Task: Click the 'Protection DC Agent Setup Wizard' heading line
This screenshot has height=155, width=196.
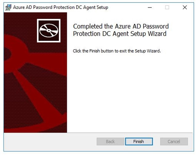Action: [x=120, y=34]
